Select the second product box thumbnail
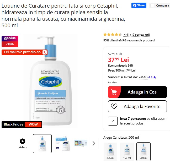Screen dimensions: 170x163 pyautogui.click(x=63, y=144)
